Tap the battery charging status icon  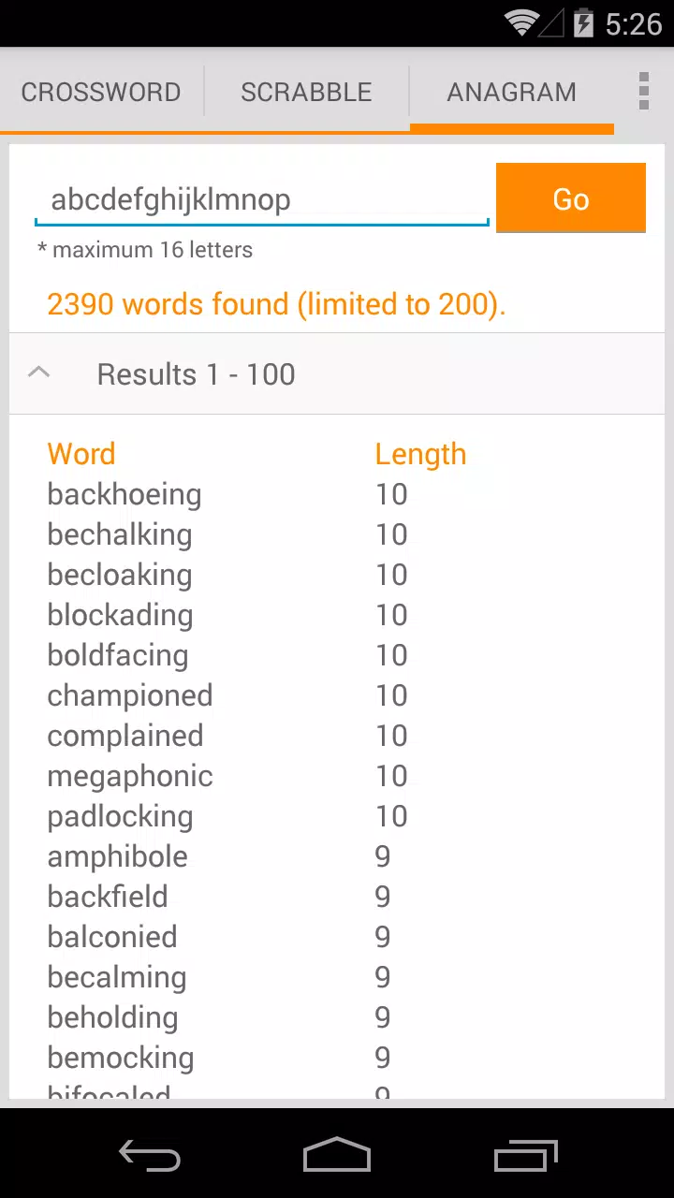pyautogui.click(x=583, y=22)
